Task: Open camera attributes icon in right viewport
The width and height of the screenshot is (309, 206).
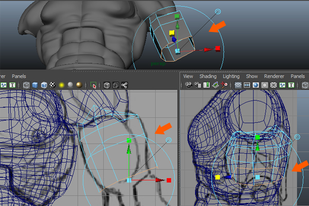Action: (198, 85)
